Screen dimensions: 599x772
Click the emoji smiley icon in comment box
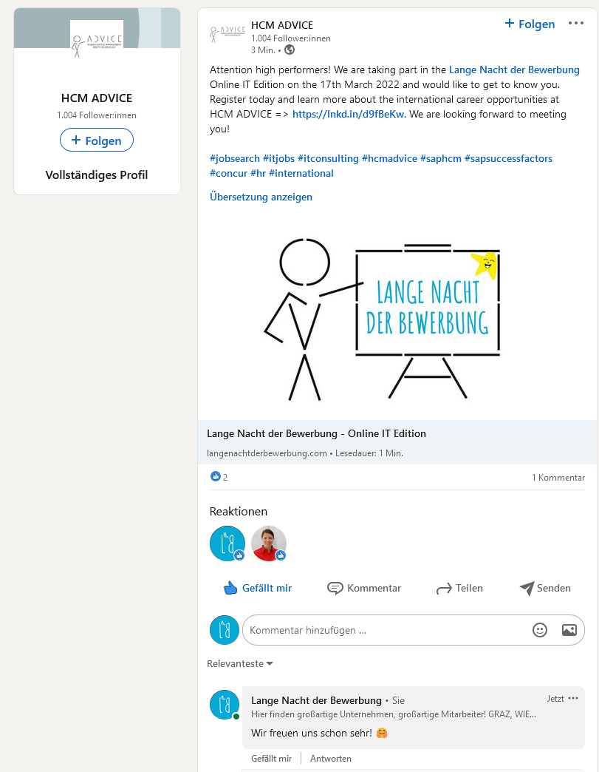539,630
